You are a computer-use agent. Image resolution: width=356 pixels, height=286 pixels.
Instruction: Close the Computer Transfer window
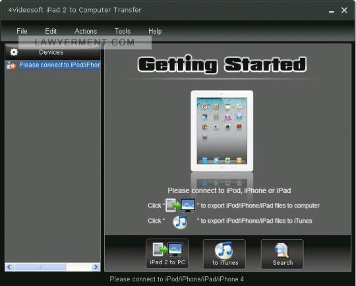344,11
